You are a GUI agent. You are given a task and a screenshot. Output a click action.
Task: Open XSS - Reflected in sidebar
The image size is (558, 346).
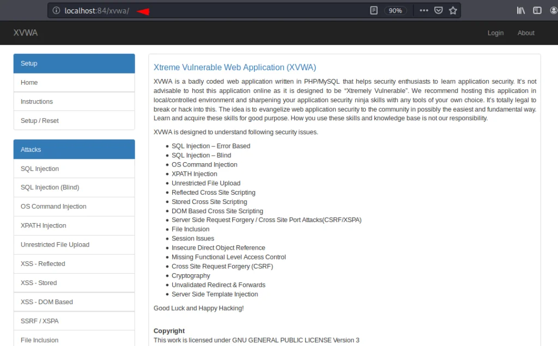74,264
